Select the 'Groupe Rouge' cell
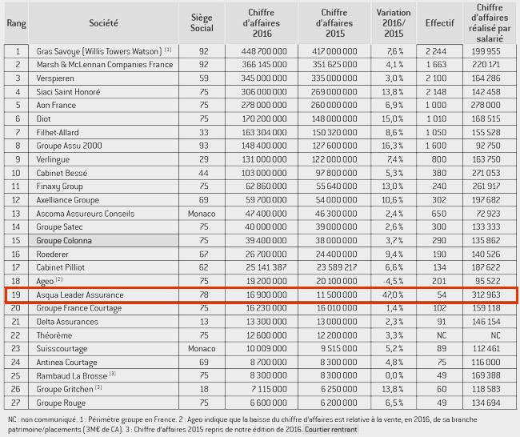The height and width of the screenshot is (437, 520). tap(103, 403)
